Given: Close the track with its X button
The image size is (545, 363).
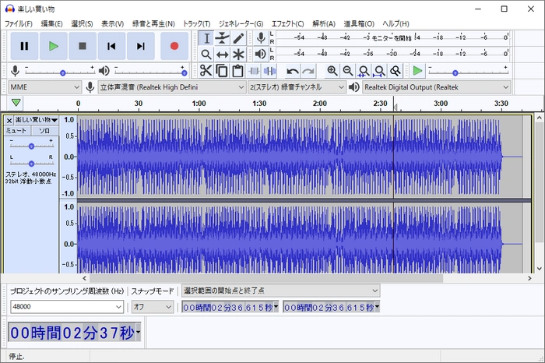Looking at the screenshot, I should click(x=9, y=120).
